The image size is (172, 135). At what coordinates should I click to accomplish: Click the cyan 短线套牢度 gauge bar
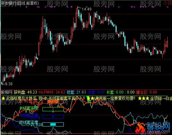53,124
